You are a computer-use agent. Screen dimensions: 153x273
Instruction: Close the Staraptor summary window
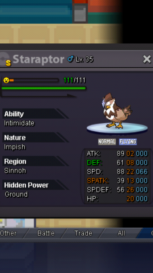tap(147, 59)
